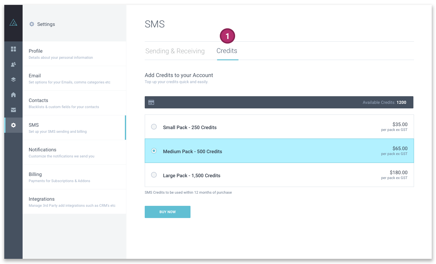Switch to the Credits tab
Screen dimensions: 436x264
tap(227, 51)
